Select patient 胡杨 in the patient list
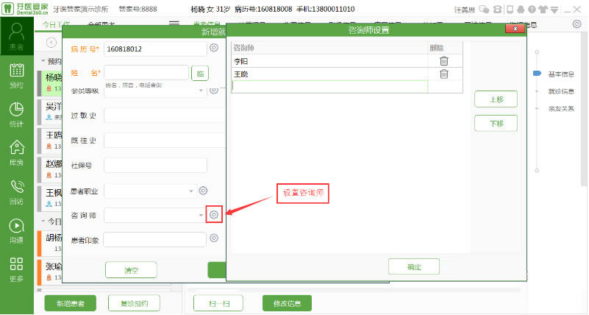 click(x=50, y=242)
